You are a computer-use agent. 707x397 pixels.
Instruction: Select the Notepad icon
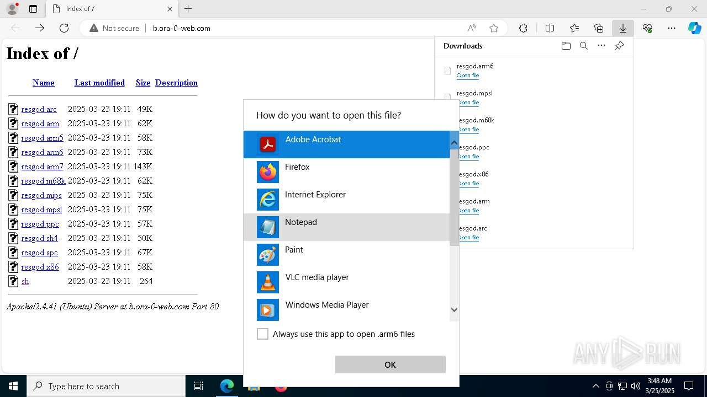point(268,227)
